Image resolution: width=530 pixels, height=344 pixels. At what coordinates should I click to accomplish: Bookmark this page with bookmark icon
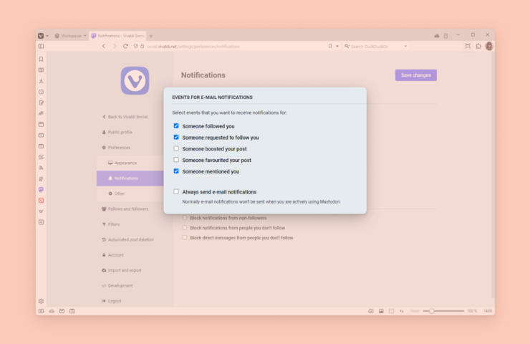330,46
